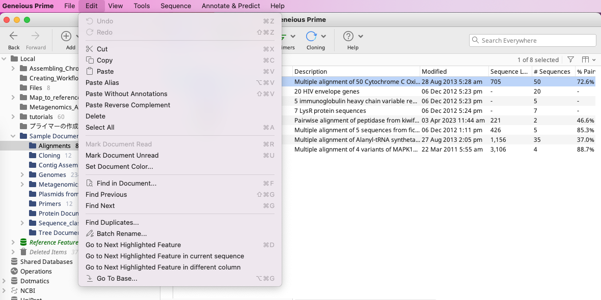The width and height of the screenshot is (601, 300).
Task: Open the Tools menu in menu bar
Action: pyautogui.click(x=142, y=6)
